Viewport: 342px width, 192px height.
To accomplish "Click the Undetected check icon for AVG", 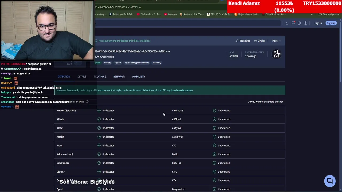I will point(214,146).
